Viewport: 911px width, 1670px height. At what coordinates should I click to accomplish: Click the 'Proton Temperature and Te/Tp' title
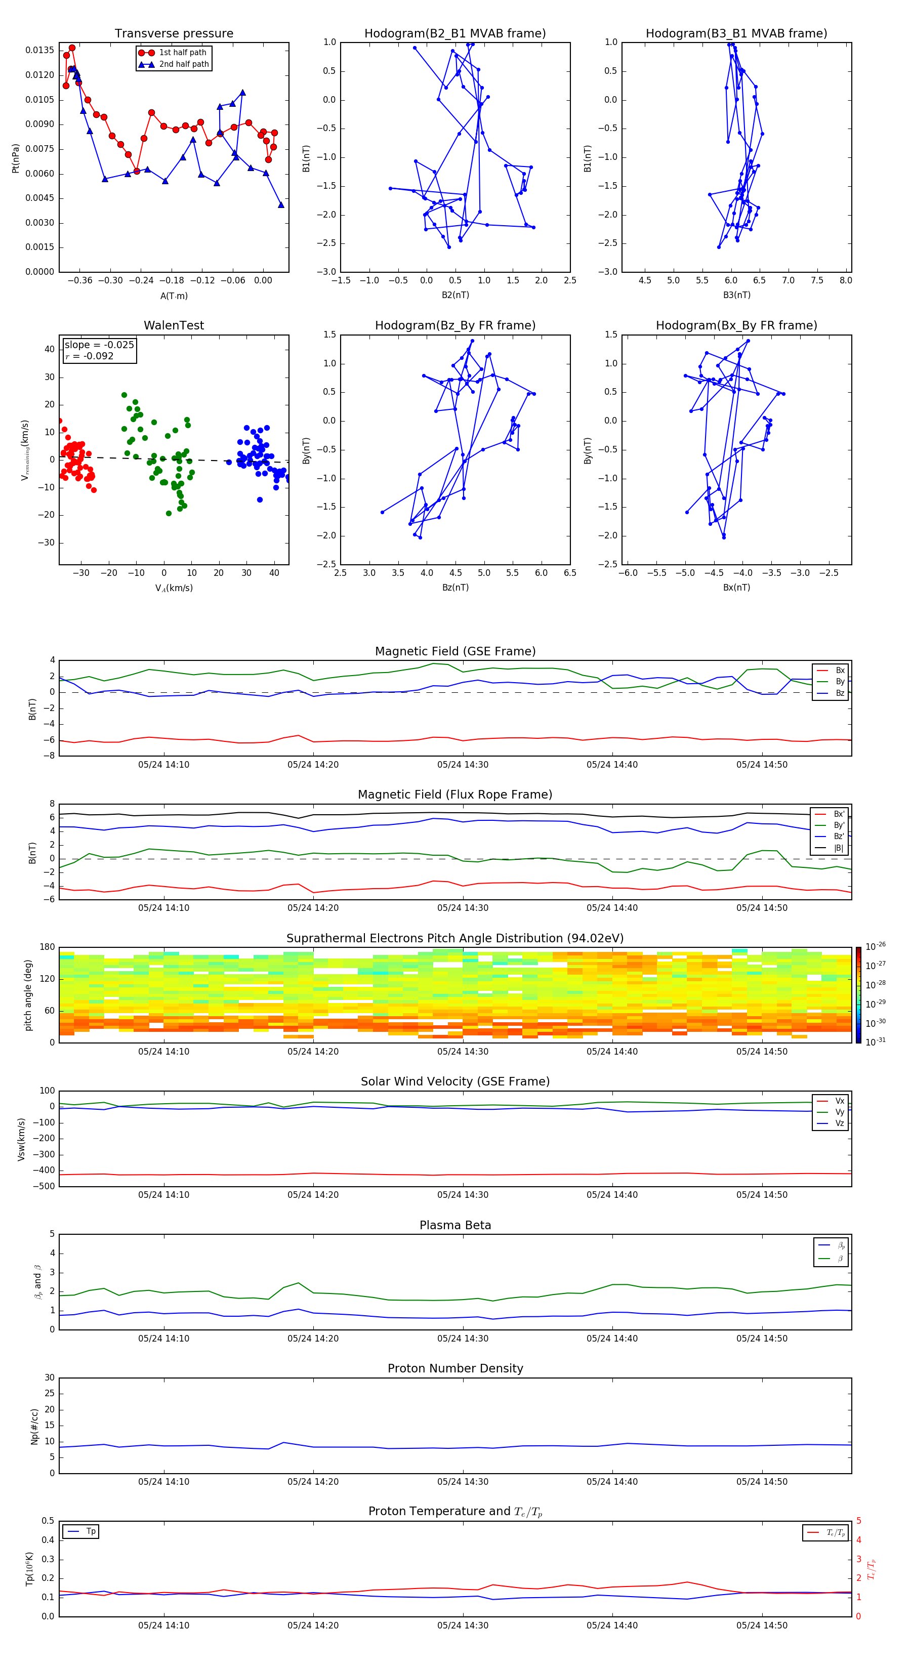click(455, 1512)
